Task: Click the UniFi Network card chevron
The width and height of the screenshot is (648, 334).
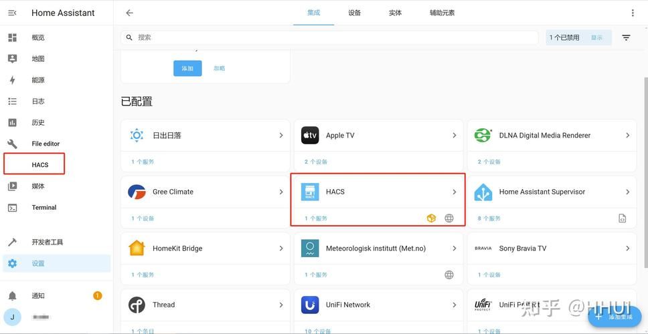Action: (x=454, y=305)
